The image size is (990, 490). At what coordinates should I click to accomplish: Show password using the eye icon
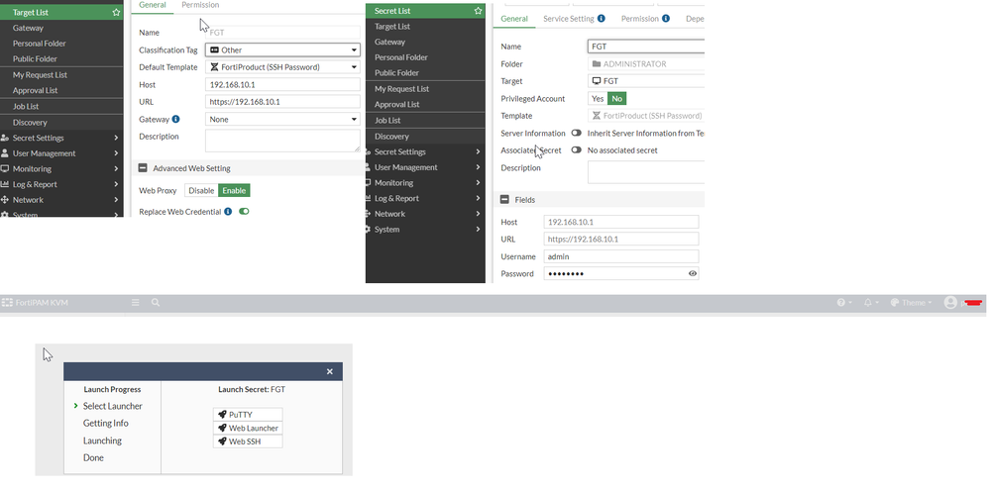pos(693,273)
